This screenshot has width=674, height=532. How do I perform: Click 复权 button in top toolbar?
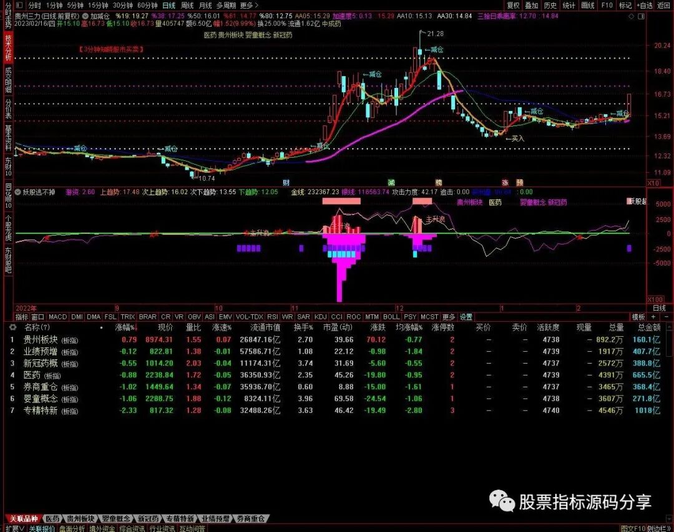click(x=513, y=5)
